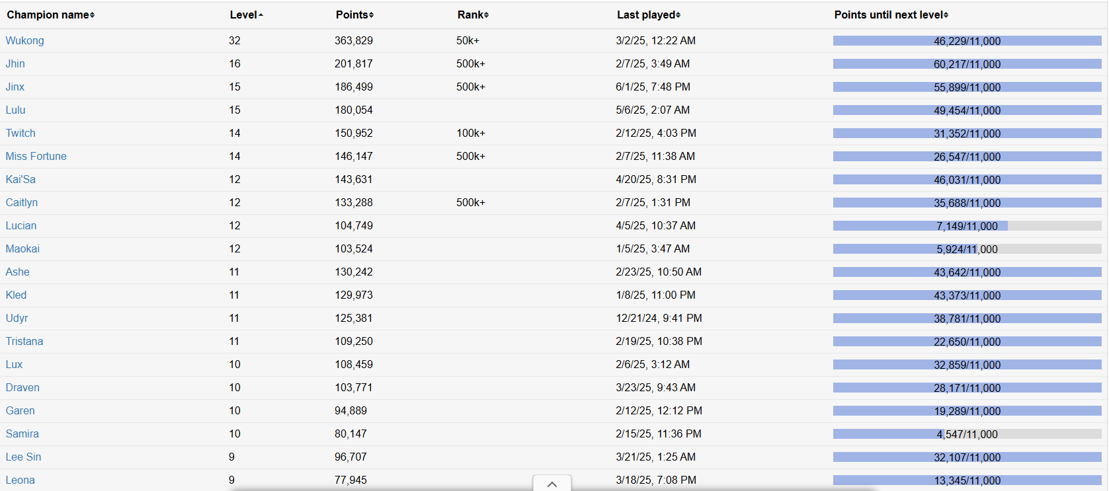Click Twitch rank cell 100k+

(x=471, y=133)
